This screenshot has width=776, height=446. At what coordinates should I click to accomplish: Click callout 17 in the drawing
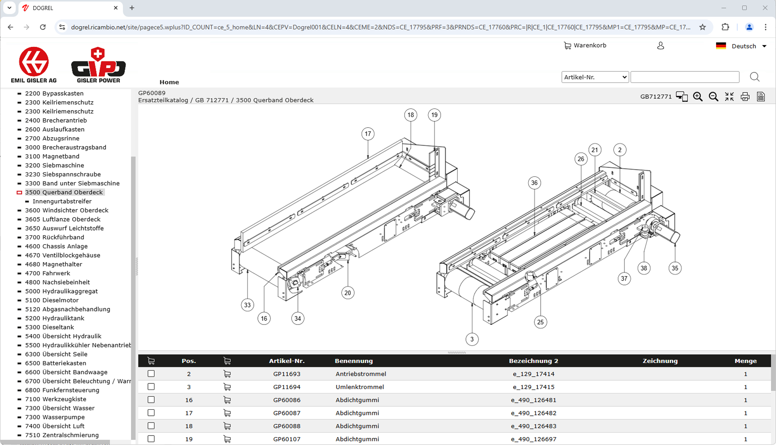pyautogui.click(x=368, y=134)
